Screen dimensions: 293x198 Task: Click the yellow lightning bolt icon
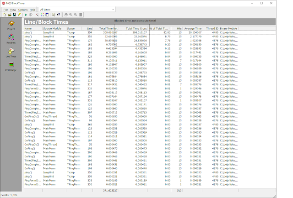click(x=19, y=15)
